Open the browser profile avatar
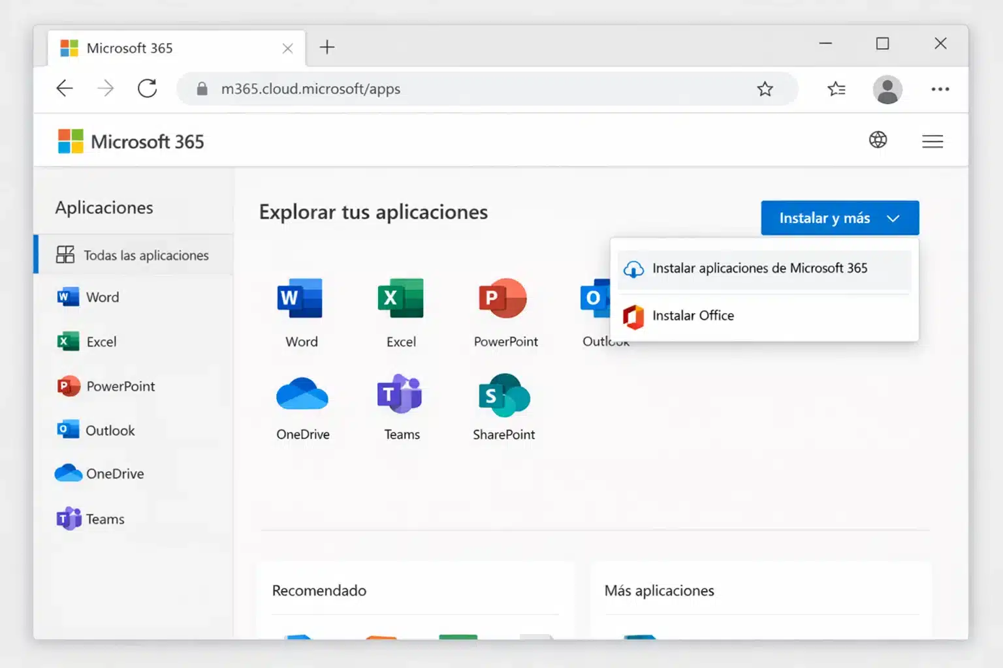The height and width of the screenshot is (668, 1003). 887,89
